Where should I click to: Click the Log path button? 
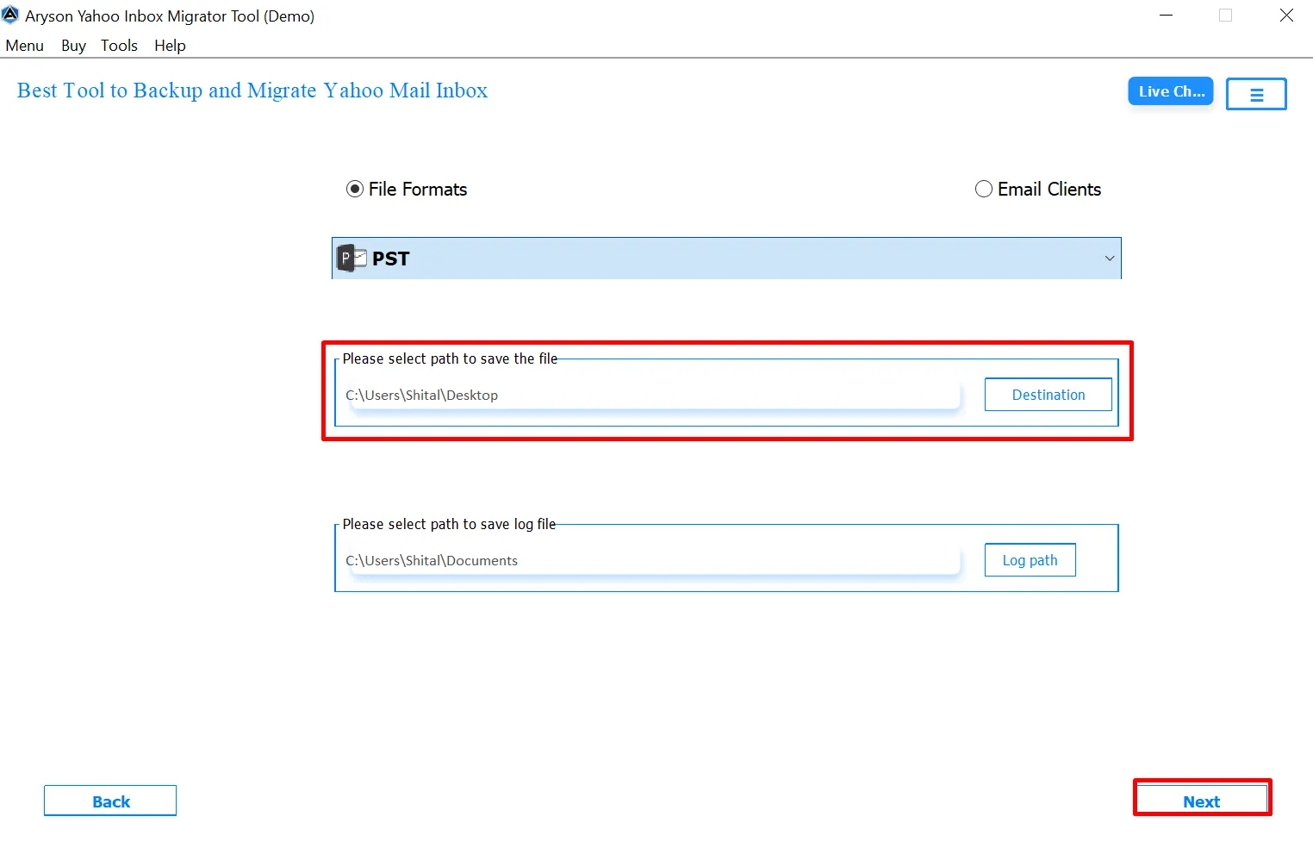(x=1030, y=560)
